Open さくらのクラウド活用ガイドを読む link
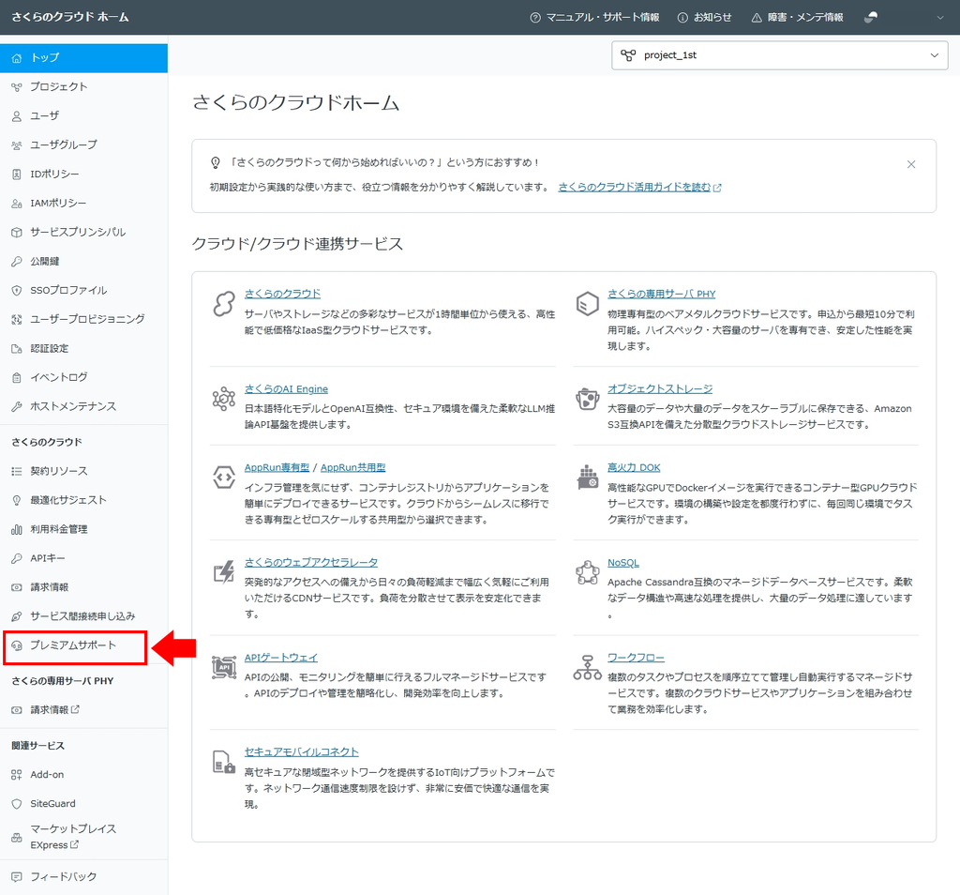This screenshot has width=960, height=895. [639, 188]
